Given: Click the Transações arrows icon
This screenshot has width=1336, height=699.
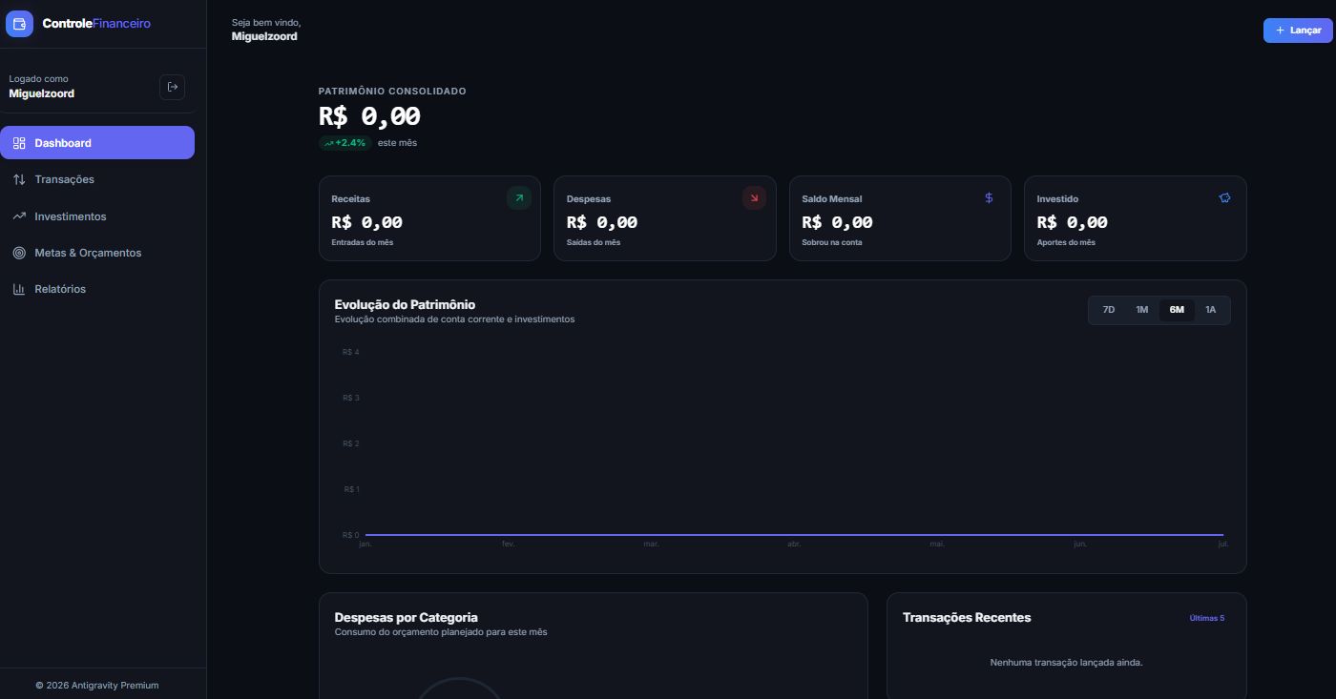Looking at the screenshot, I should (x=19, y=179).
